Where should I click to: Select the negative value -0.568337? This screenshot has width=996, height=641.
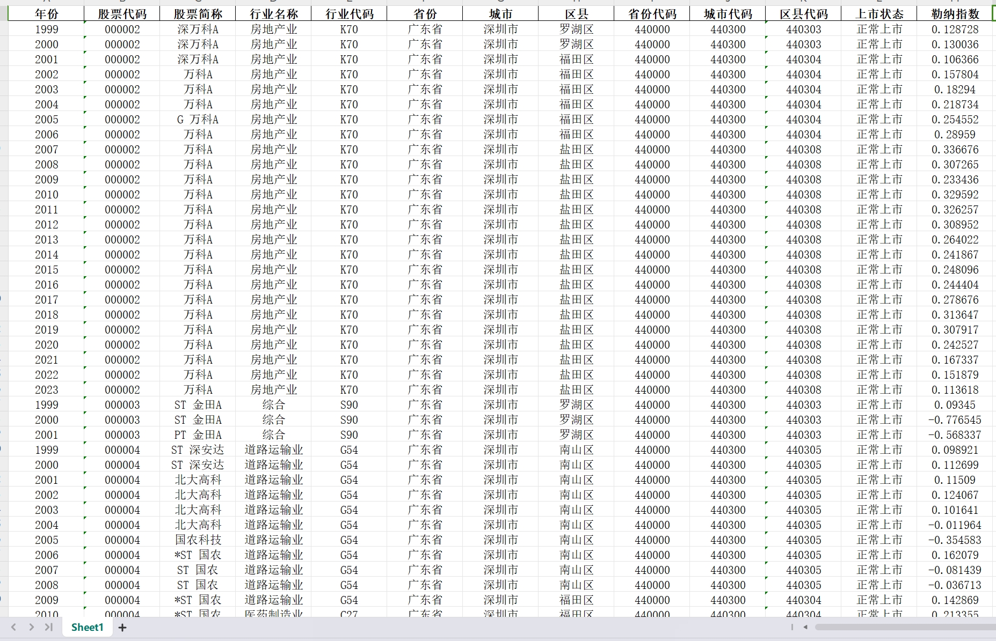(955, 435)
